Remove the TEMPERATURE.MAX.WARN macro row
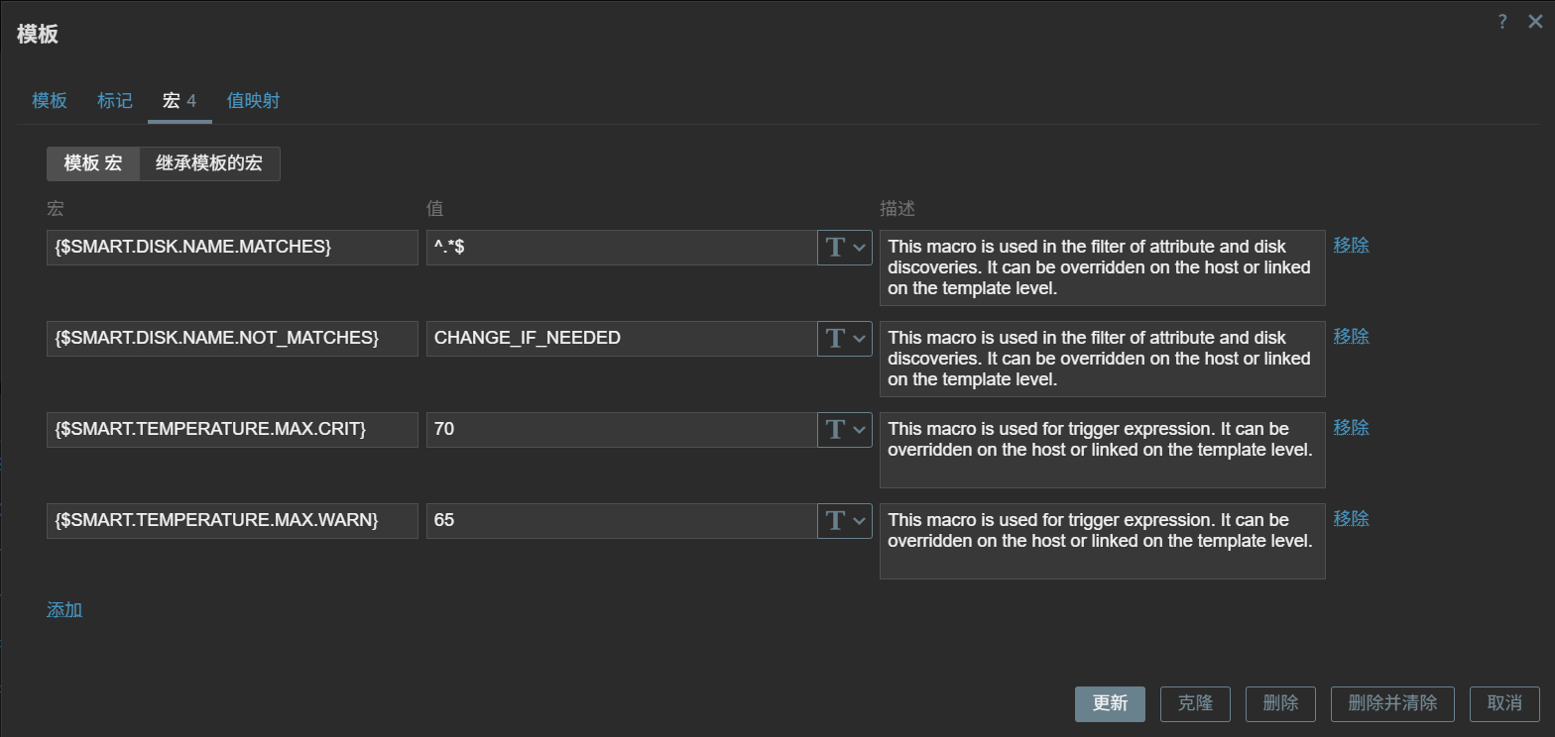The height and width of the screenshot is (737, 1555). pos(1351,518)
